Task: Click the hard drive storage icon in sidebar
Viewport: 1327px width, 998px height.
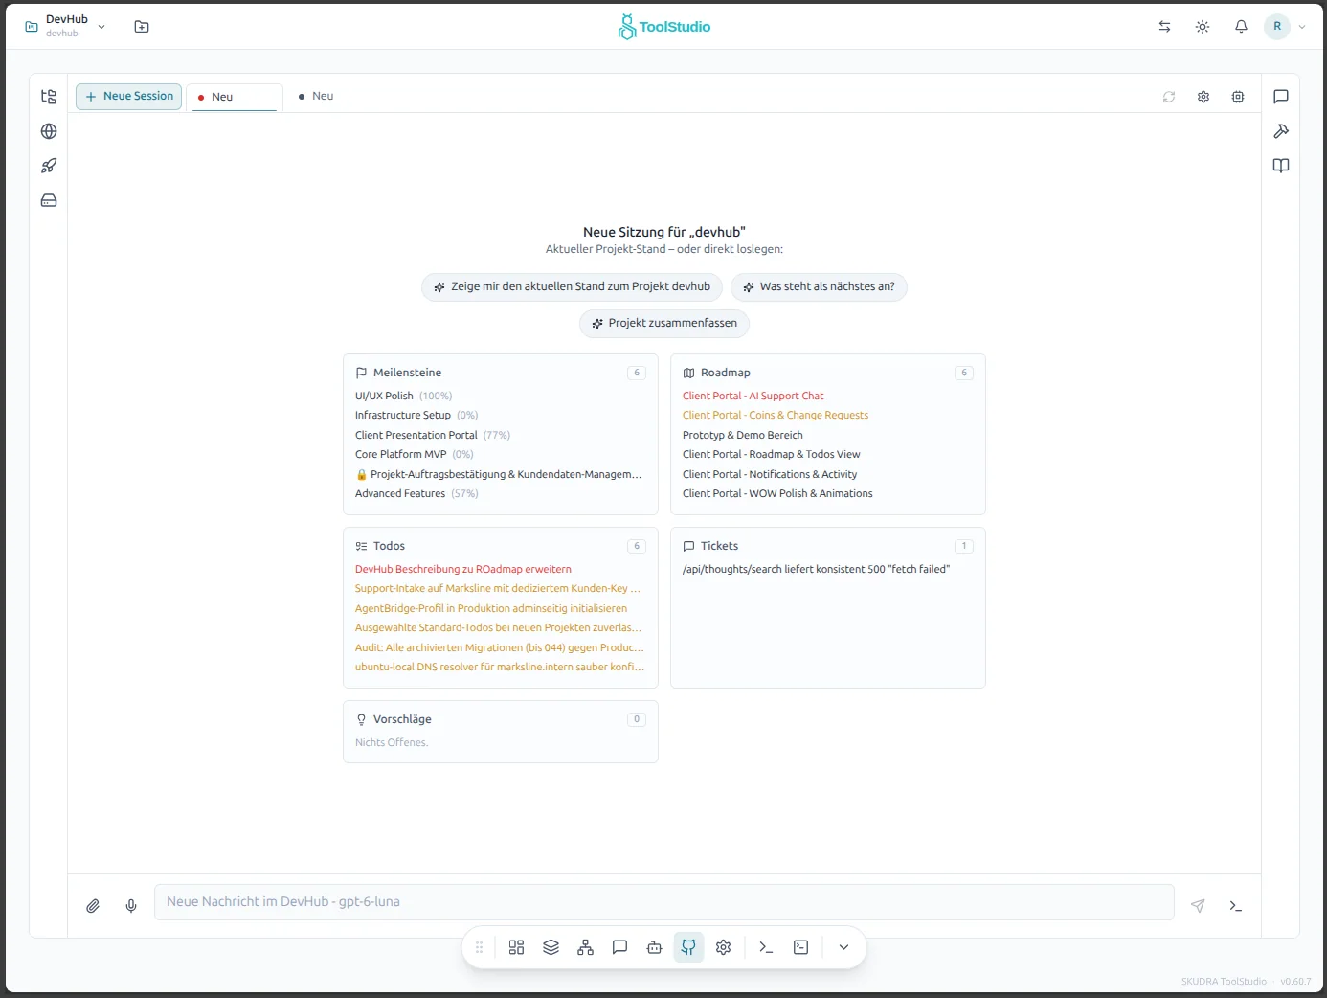Action: (x=49, y=200)
